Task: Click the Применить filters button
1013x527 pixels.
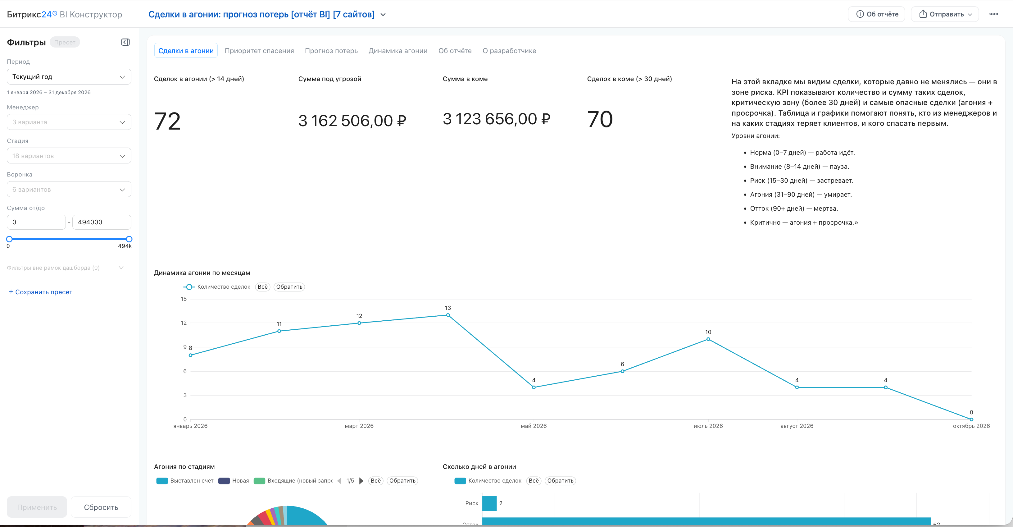Action: coord(37,507)
